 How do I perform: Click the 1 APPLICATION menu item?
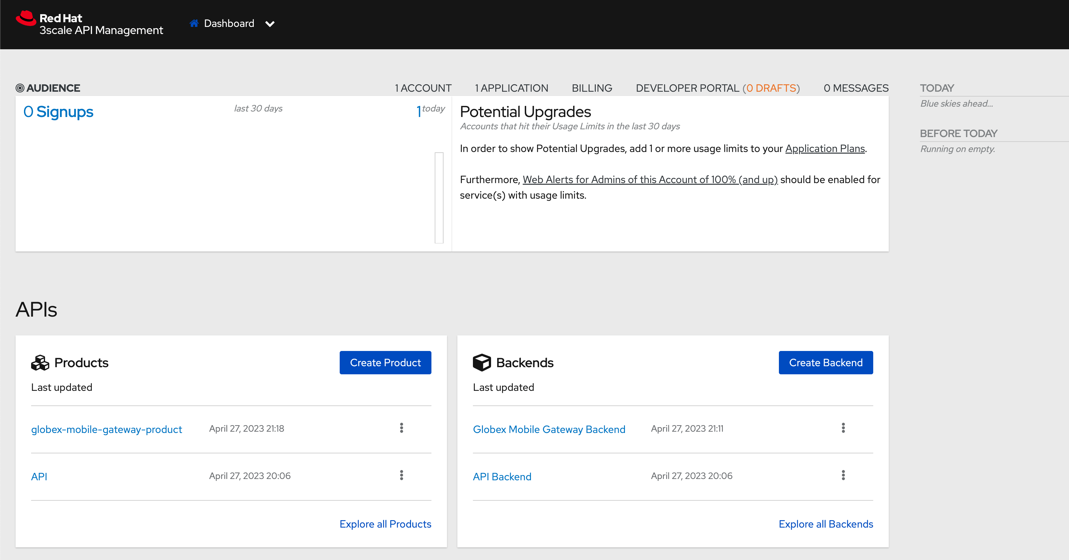(511, 88)
